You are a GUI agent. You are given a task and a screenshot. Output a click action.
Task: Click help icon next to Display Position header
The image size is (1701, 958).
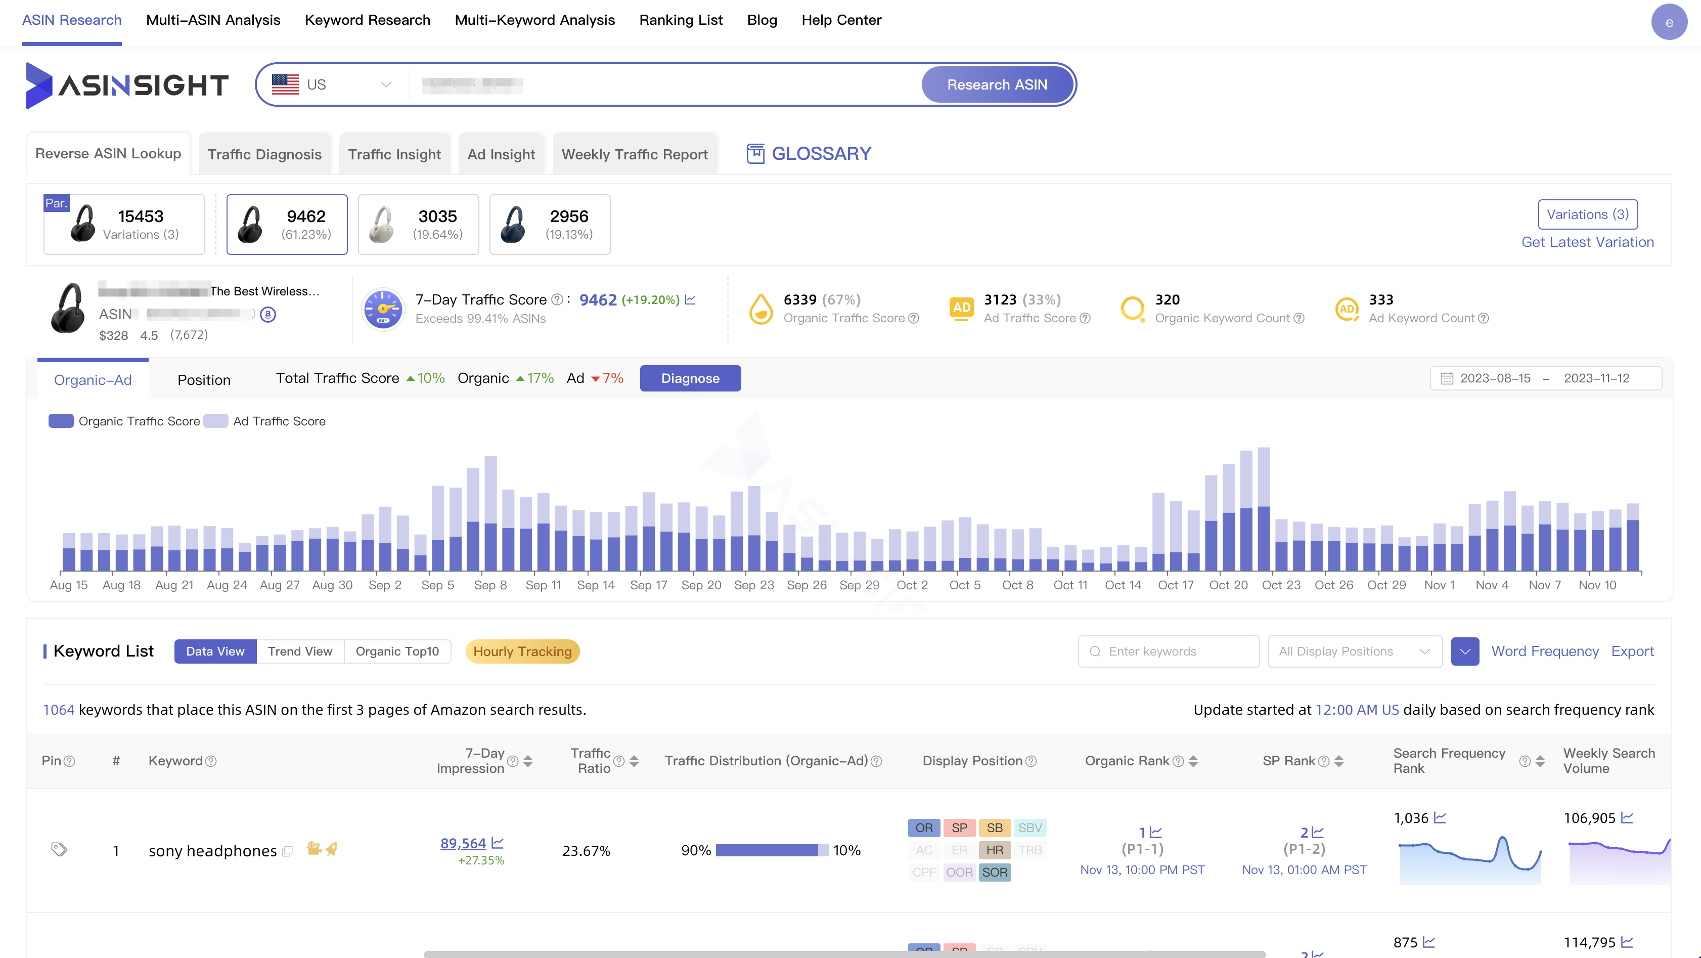click(x=1031, y=761)
